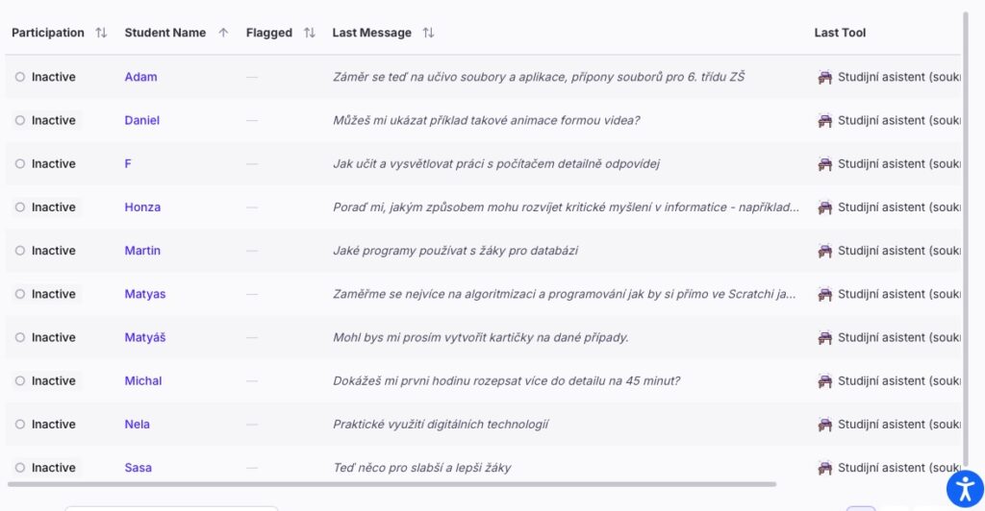Click the assistant icon in Adam's row

[824, 77]
